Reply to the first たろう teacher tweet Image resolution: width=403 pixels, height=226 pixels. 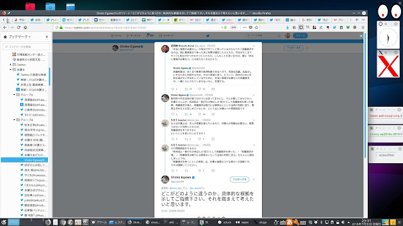(x=173, y=139)
